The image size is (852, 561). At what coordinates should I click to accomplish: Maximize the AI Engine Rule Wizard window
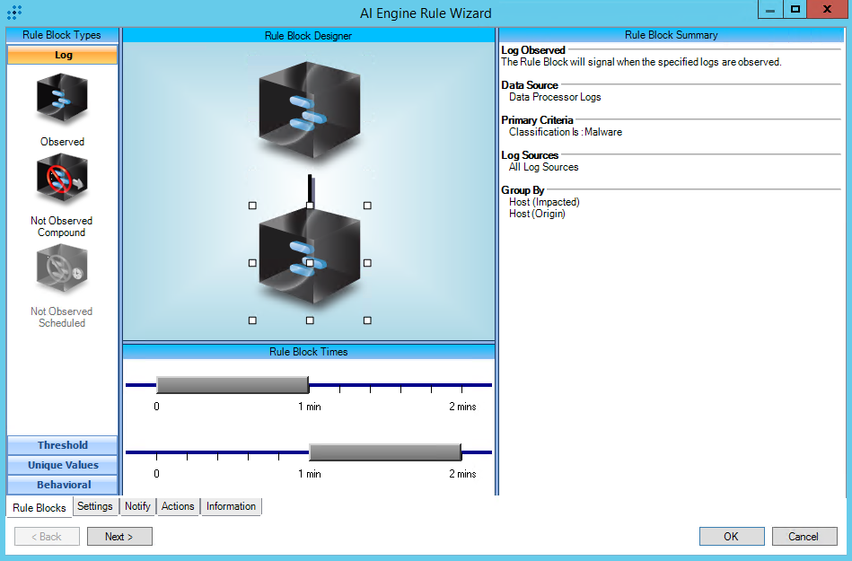[x=795, y=10]
